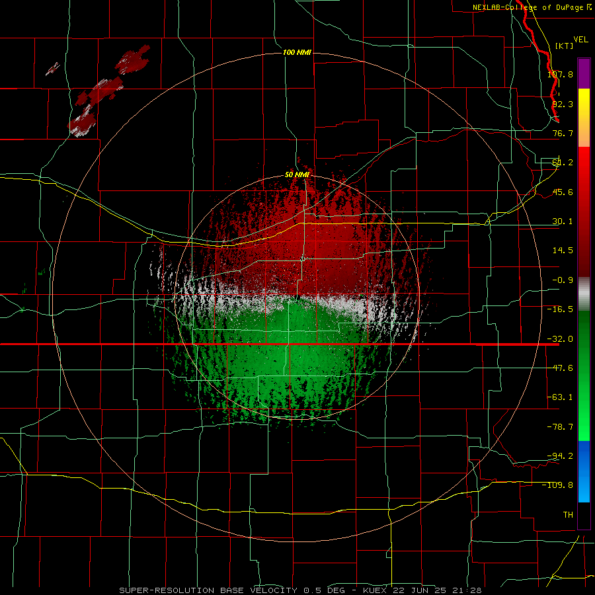The image size is (595, 595).
Task: Select the 76.7 velocity scale label
Action: pyautogui.click(x=563, y=133)
